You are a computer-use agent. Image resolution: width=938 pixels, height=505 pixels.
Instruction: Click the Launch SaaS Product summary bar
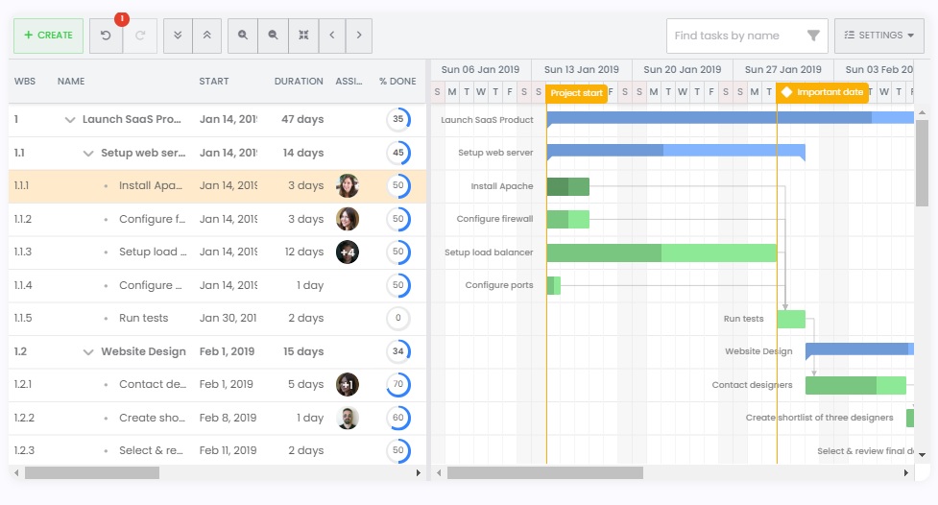730,117
